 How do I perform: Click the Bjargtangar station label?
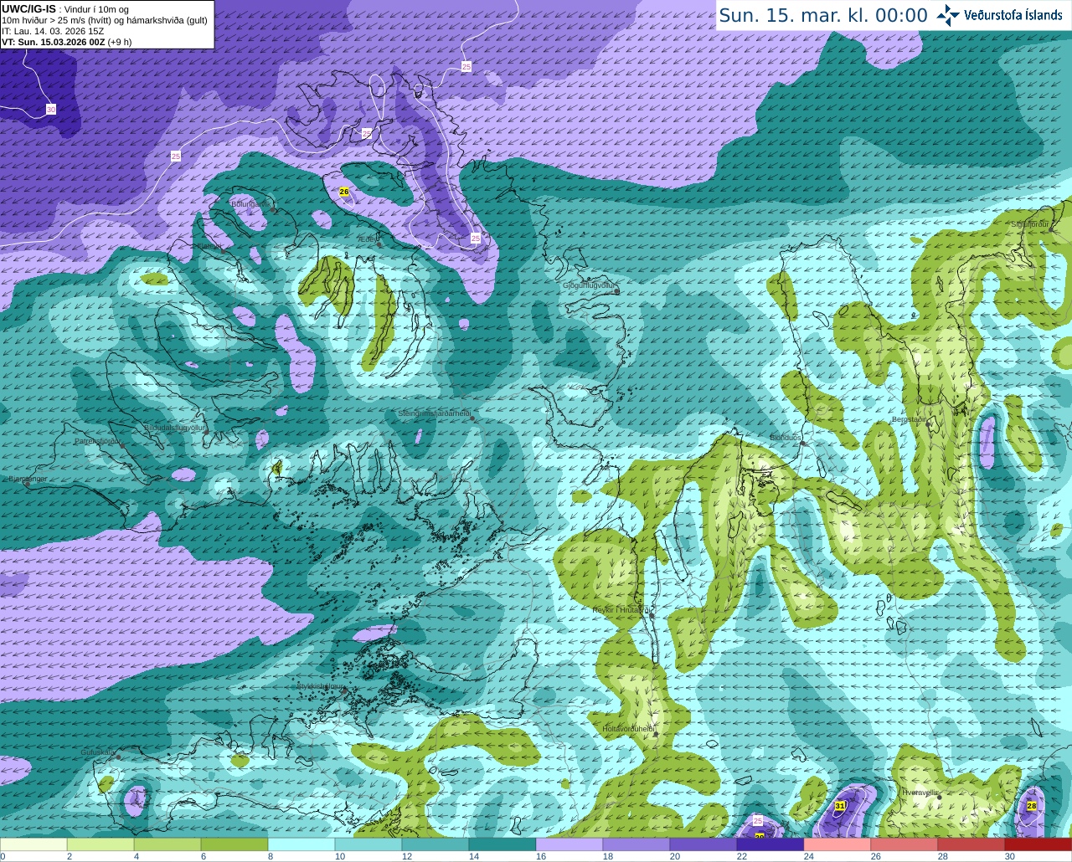coord(28,479)
